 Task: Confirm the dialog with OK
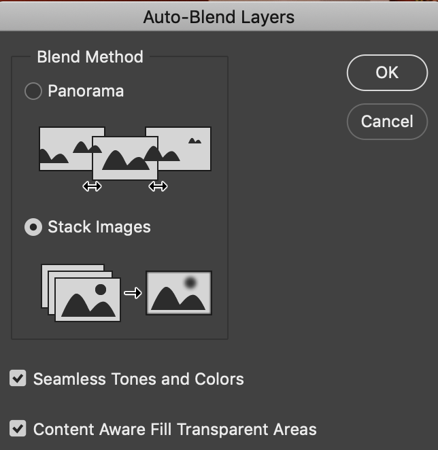[387, 73]
